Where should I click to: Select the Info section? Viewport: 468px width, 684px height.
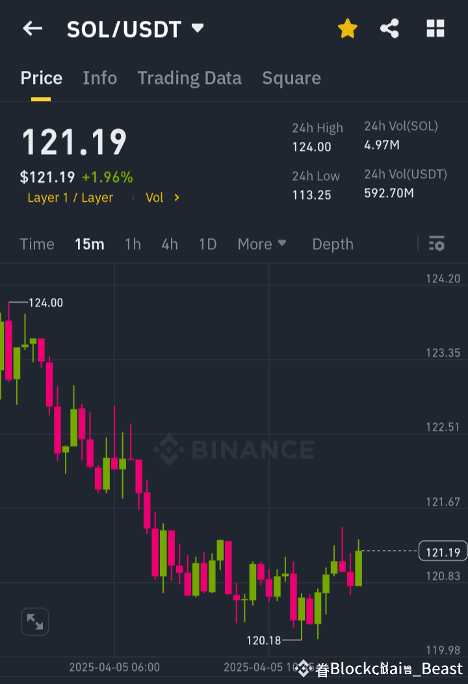99,78
